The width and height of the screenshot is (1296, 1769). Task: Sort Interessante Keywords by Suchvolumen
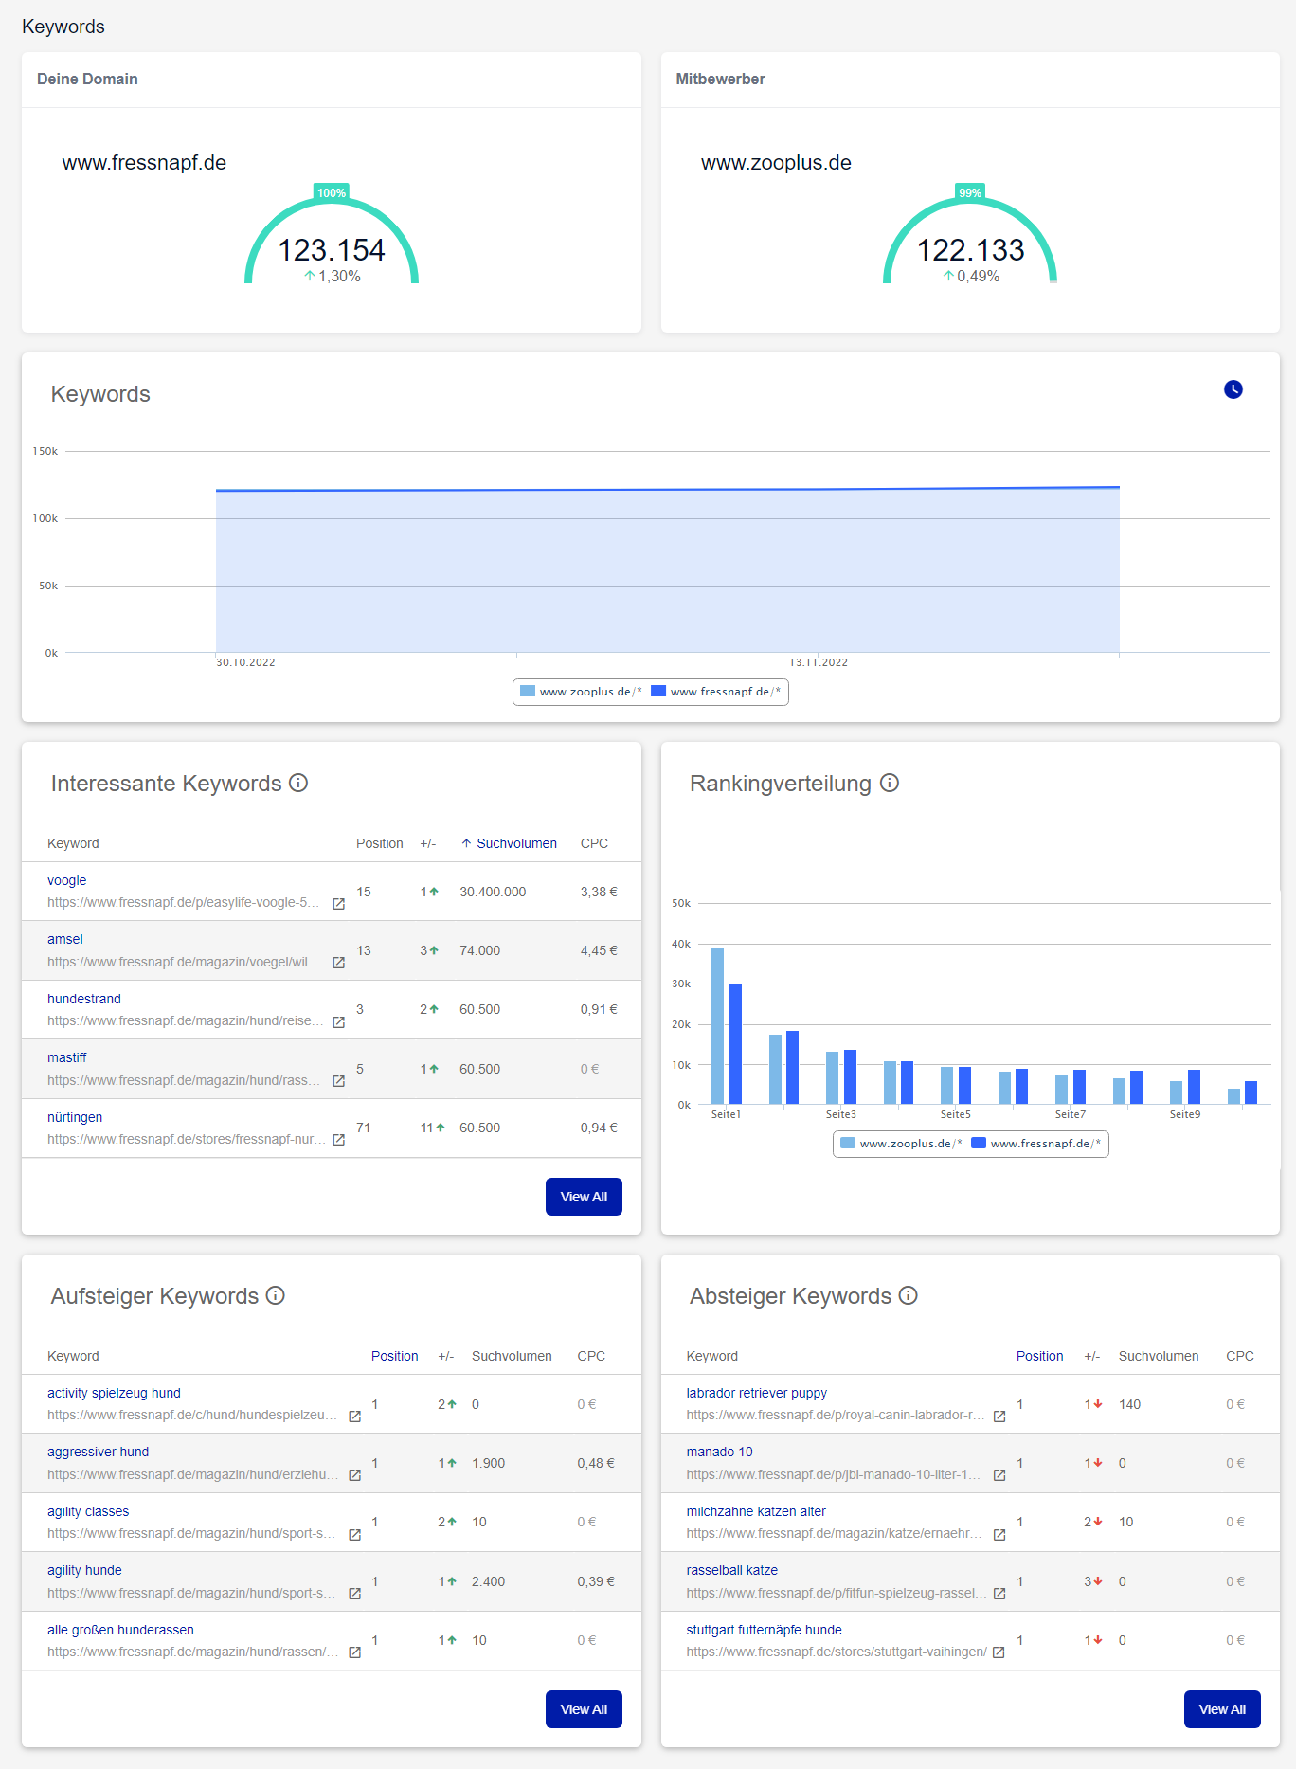[x=509, y=843]
